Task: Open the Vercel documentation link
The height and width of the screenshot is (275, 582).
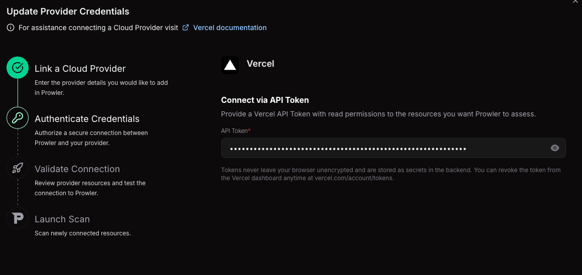Action: point(230,28)
